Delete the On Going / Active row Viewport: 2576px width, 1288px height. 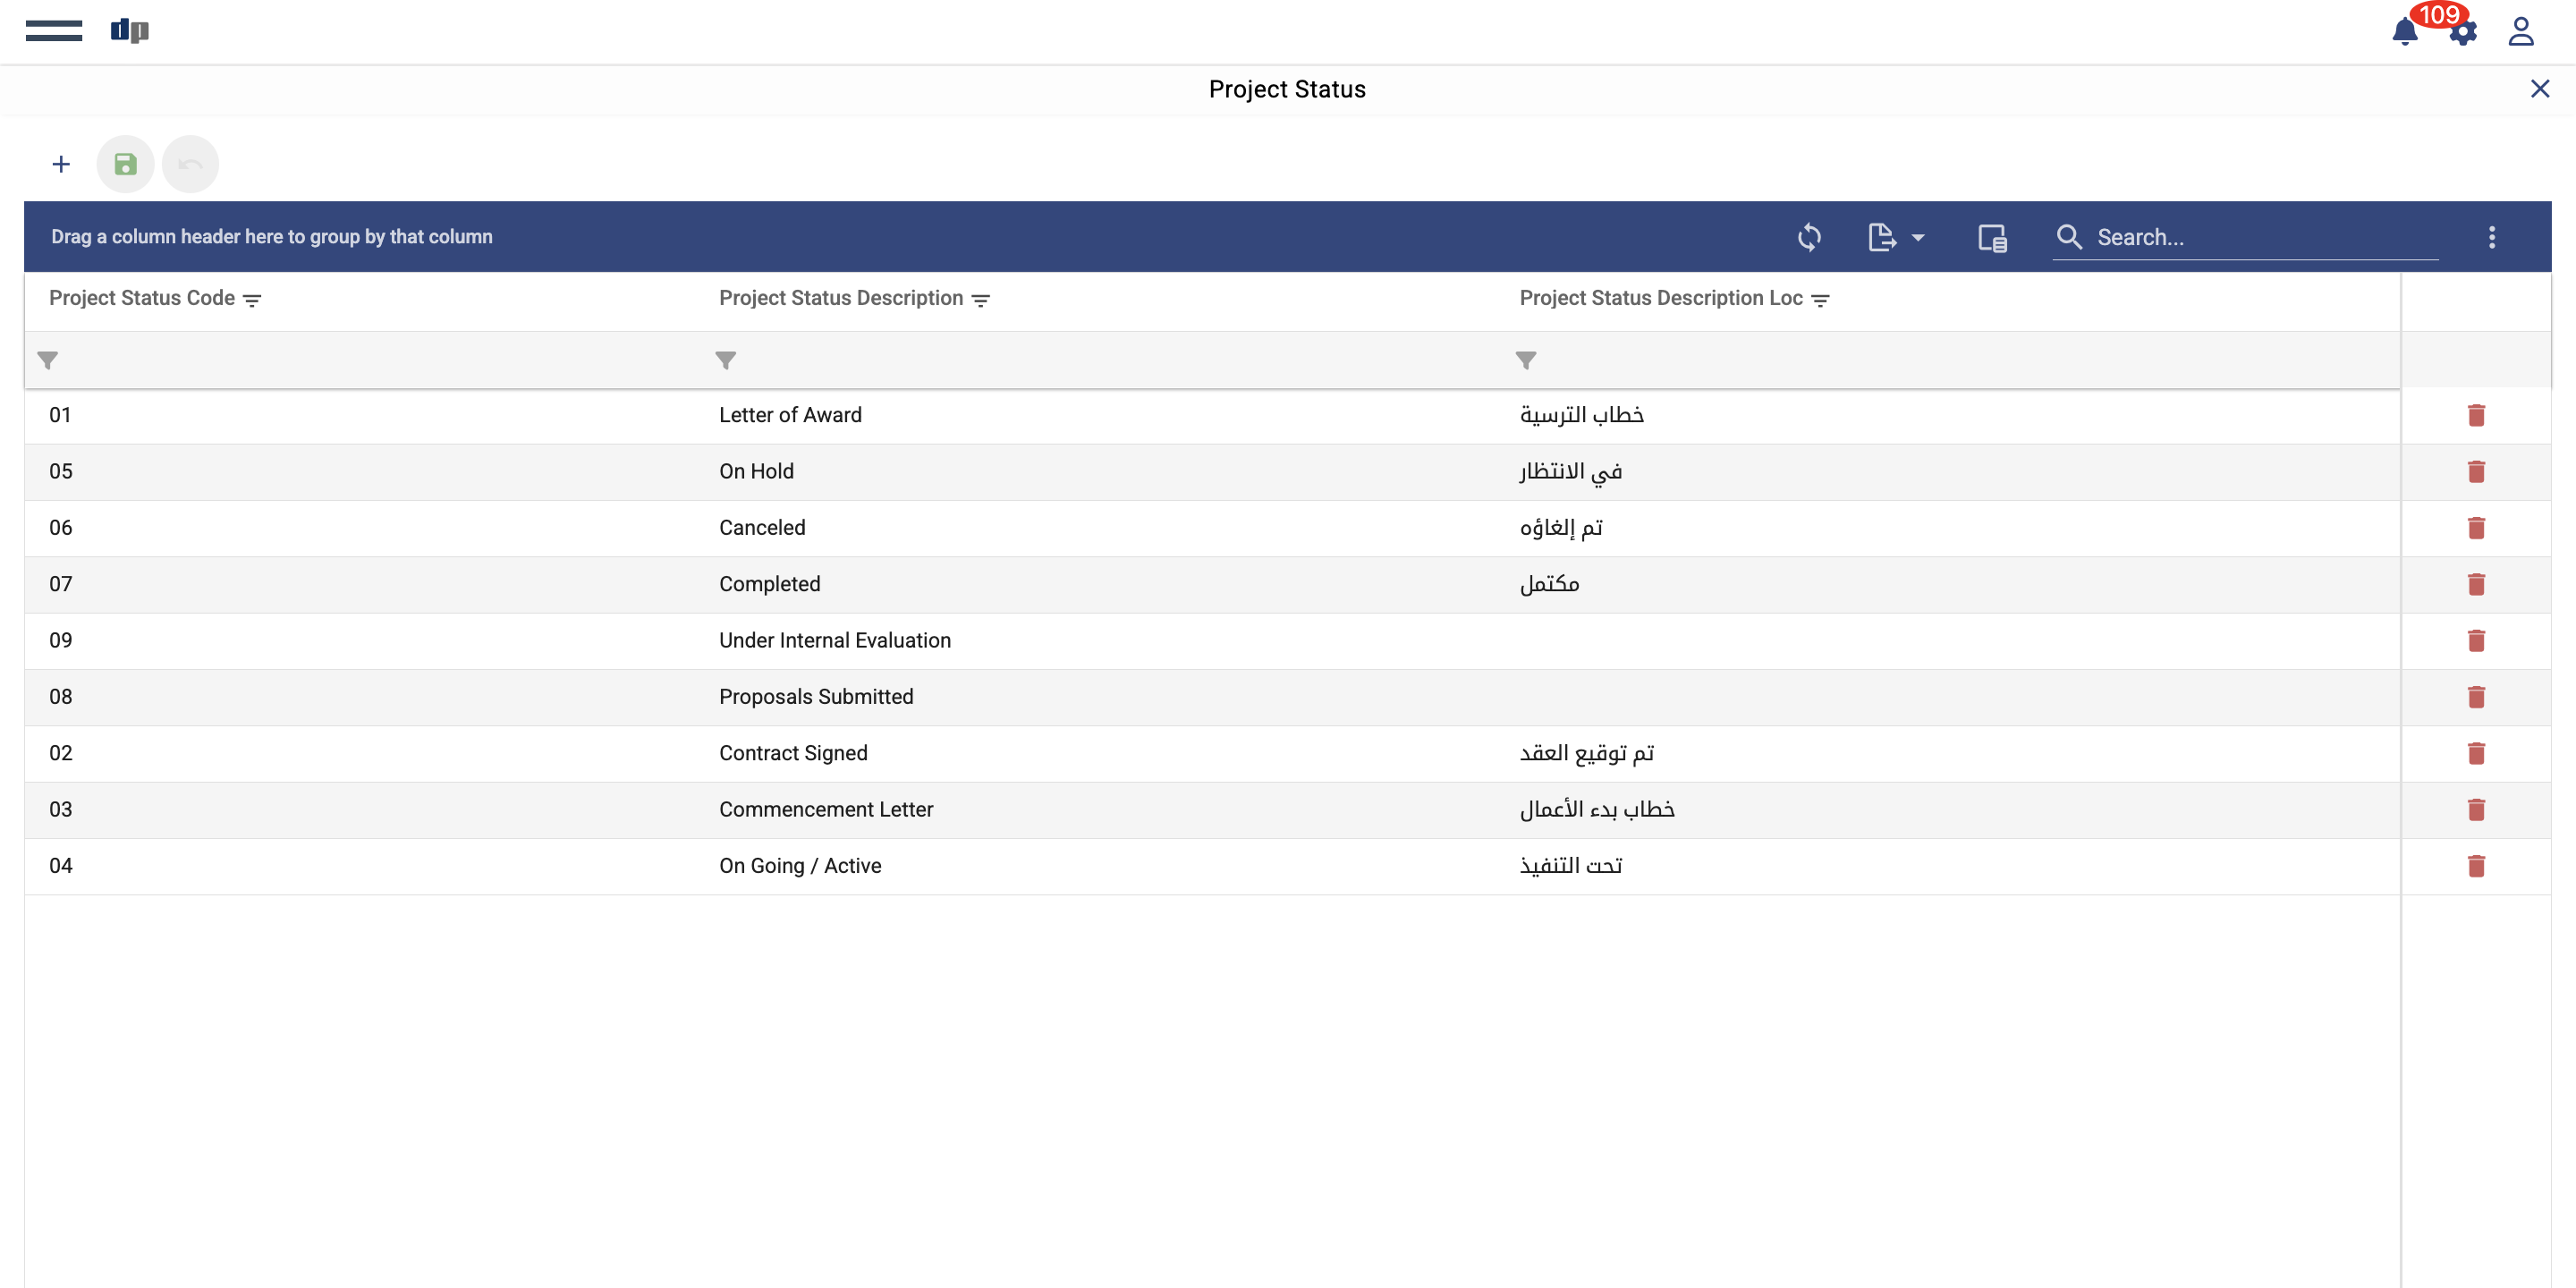[x=2476, y=866]
